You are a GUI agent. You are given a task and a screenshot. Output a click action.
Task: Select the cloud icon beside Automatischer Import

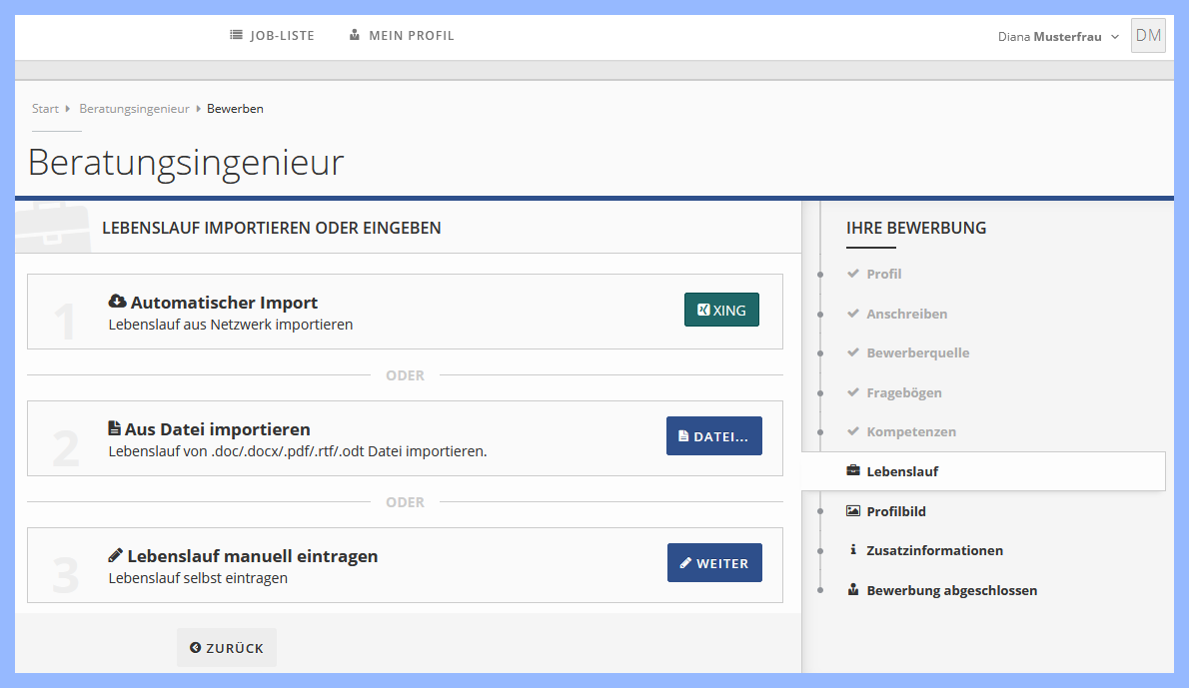point(118,300)
